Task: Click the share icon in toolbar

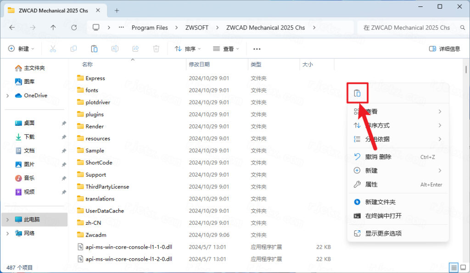Action: (135, 49)
